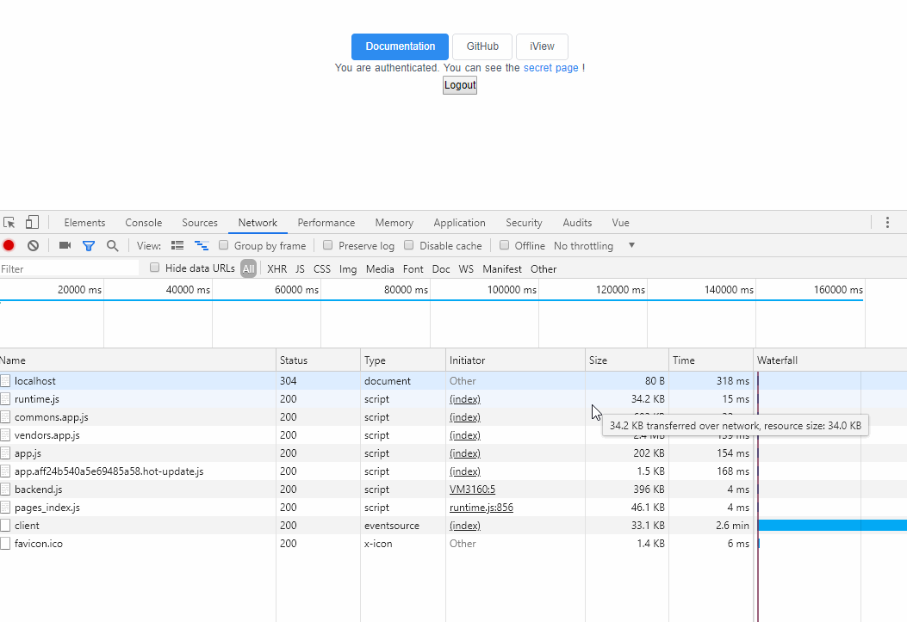Go to the Performance tab
This screenshot has width=907, height=622.
tap(326, 222)
